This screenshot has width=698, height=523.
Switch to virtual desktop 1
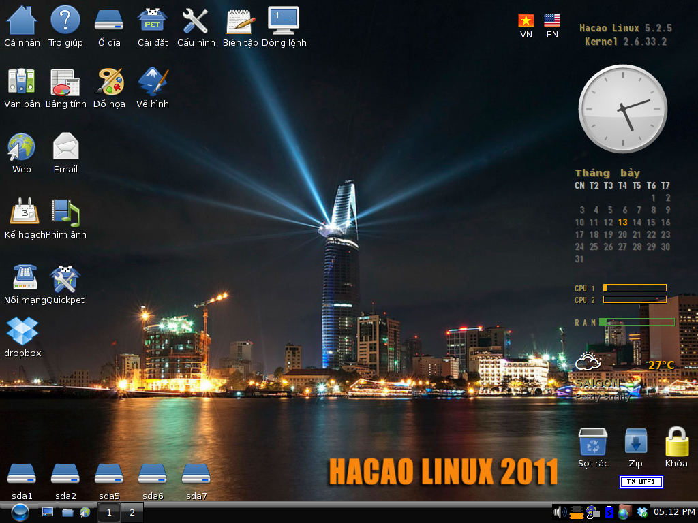[108, 513]
